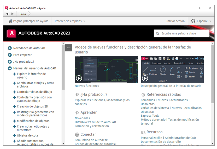Open Explorar las funciones, técnicas y consejos
This screenshot has height=149, width=217.
point(102,102)
